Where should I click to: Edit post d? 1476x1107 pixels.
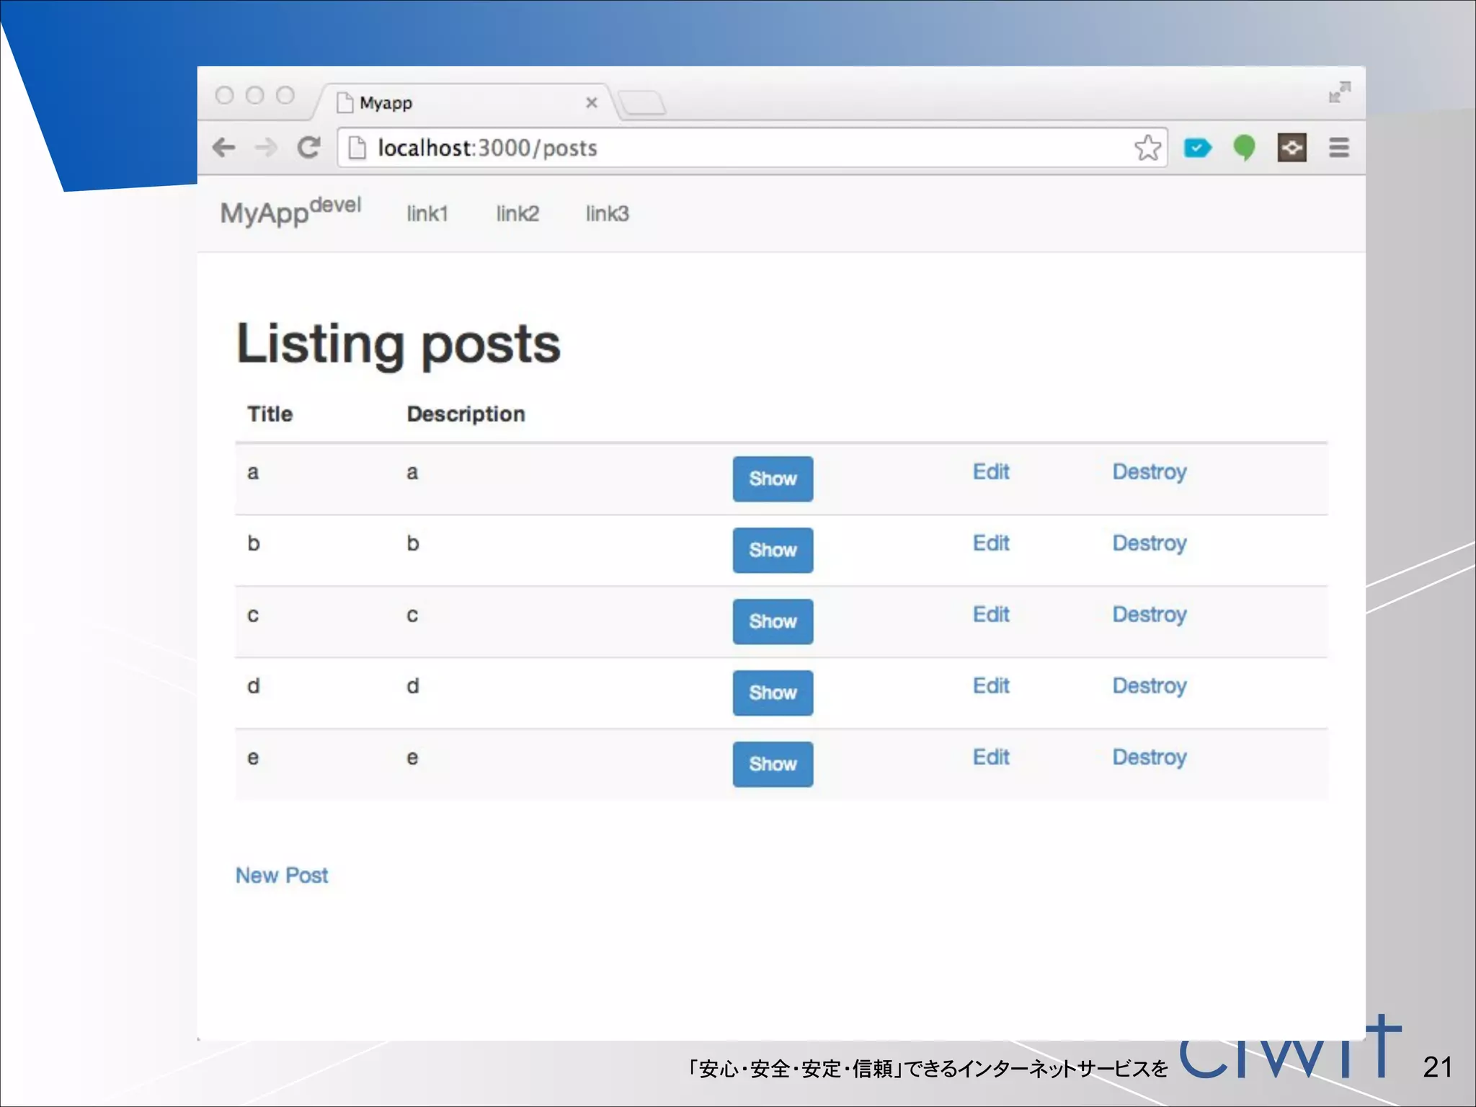991,685
